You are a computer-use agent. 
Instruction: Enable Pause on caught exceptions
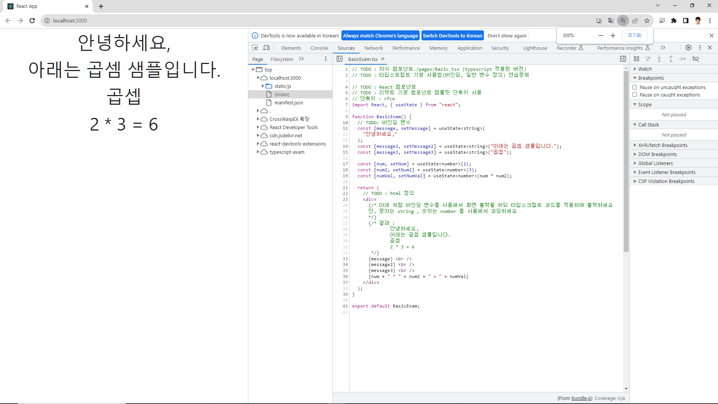pyautogui.click(x=635, y=95)
